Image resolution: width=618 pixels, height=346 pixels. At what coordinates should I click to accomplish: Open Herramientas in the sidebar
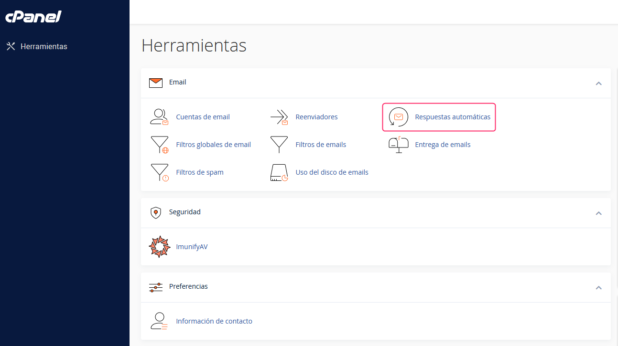coord(43,47)
